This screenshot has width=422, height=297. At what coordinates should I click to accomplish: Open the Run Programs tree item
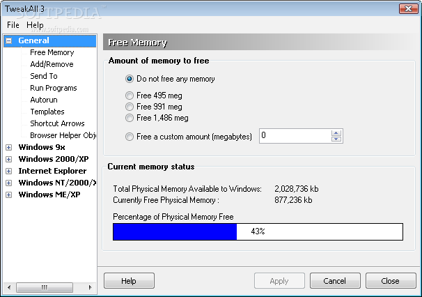coord(54,88)
